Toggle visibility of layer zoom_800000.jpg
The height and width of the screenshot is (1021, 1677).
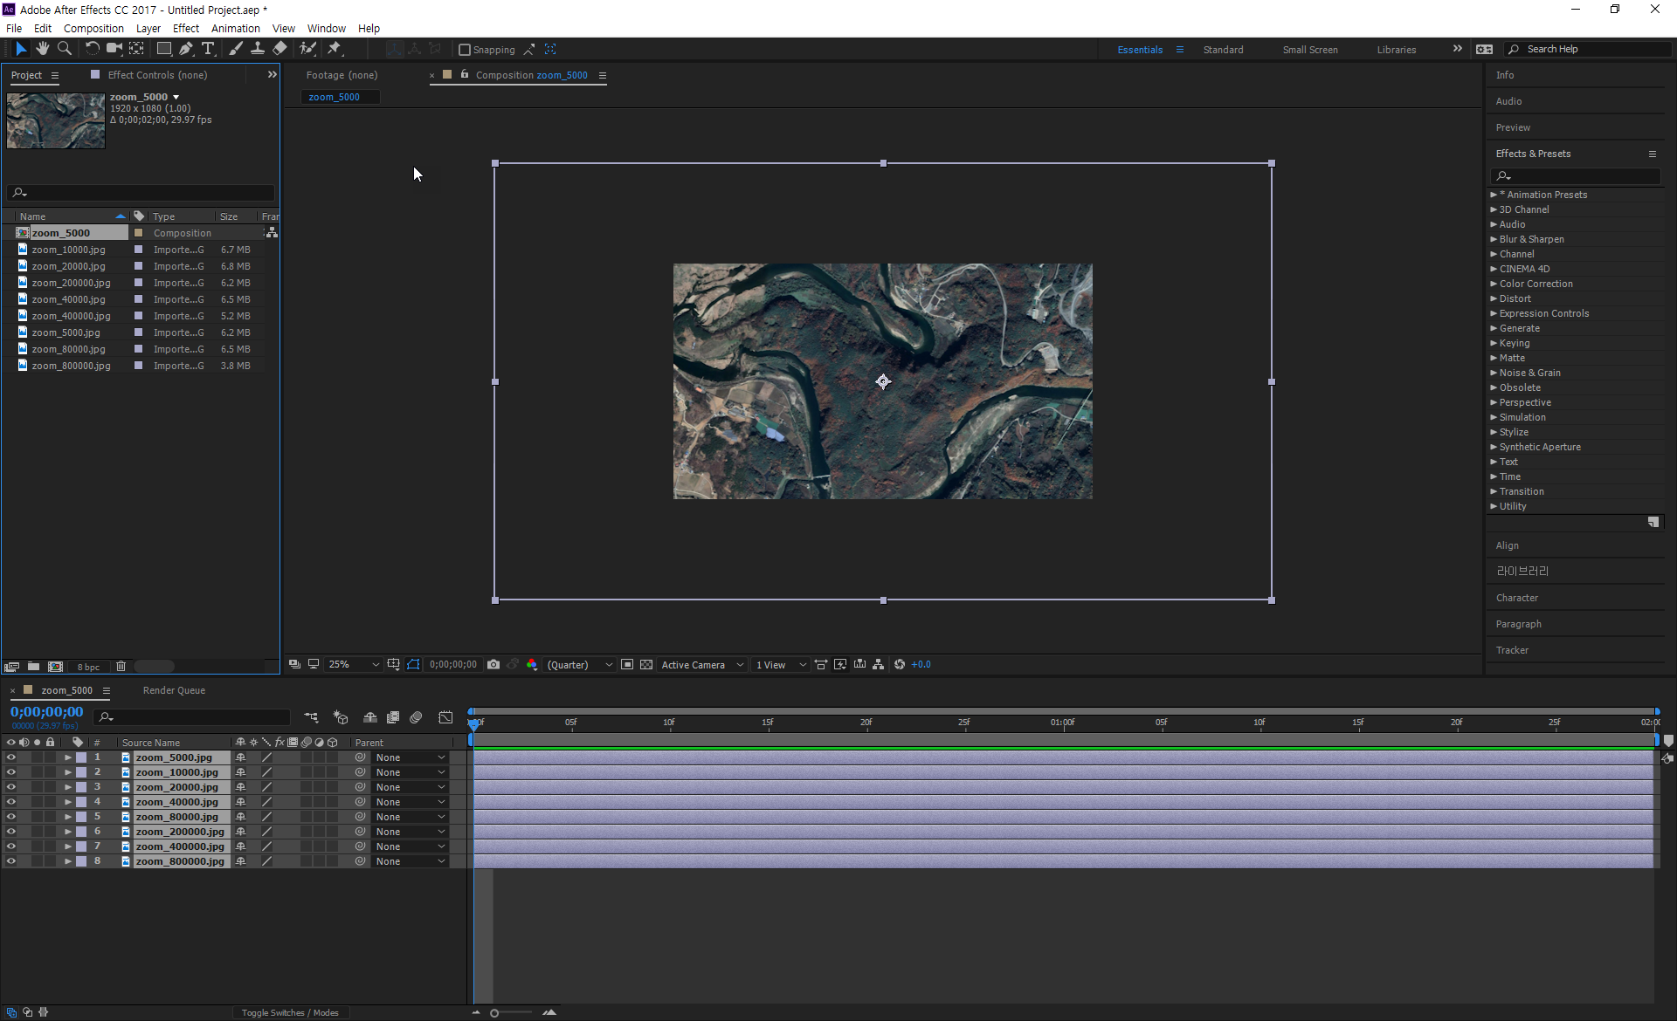(10, 861)
